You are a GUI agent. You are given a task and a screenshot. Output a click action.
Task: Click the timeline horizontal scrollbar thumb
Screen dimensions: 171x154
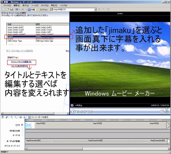point(55,149)
